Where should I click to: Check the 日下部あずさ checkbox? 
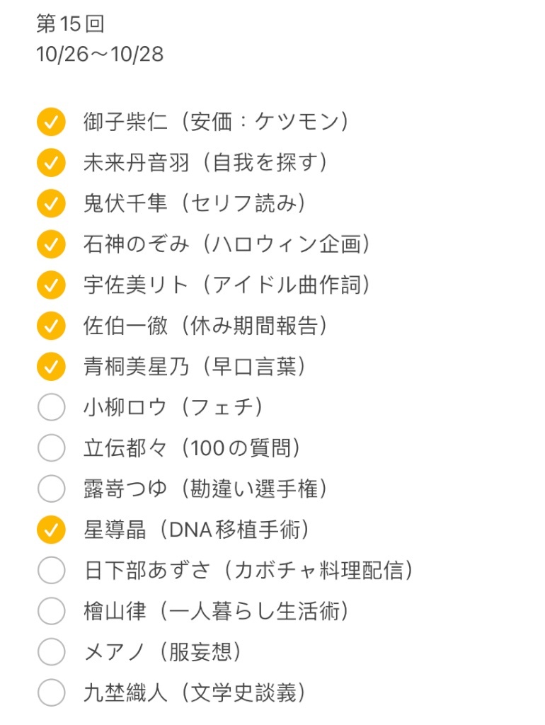(51, 570)
